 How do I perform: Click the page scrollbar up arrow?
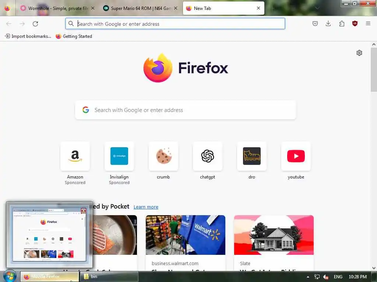tap(374, 44)
